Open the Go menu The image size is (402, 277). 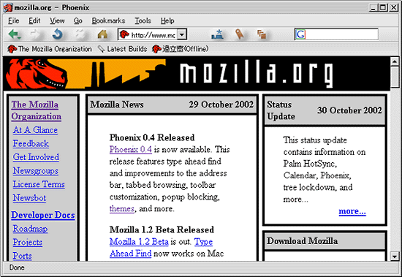[78, 20]
